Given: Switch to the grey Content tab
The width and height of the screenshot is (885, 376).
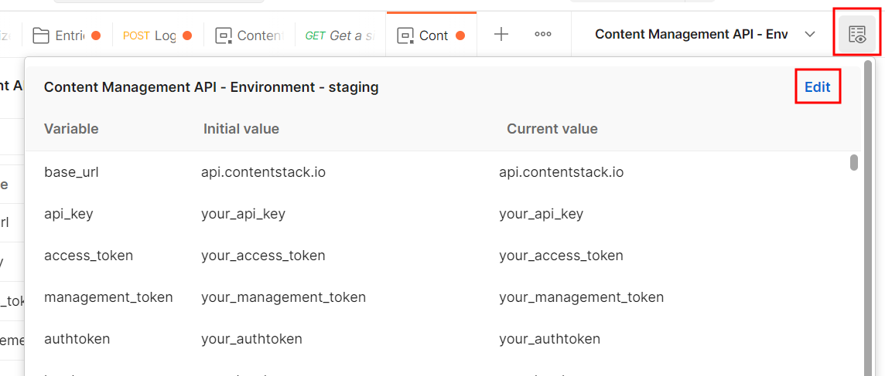Looking at the screenshot, I should point(249,36).
